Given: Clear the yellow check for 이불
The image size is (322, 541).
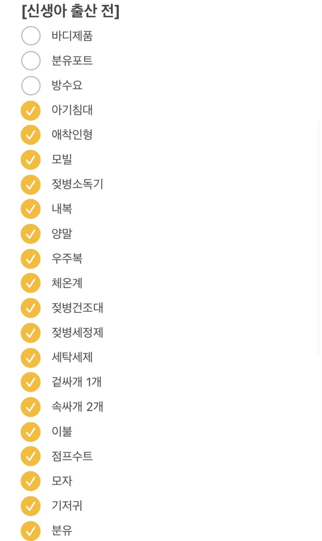Looking at the screenshot, I should coord(31,432).
